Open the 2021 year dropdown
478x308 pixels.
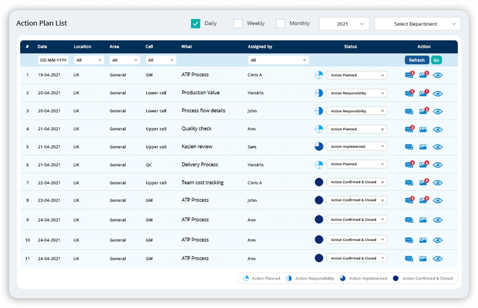(344, 24)
